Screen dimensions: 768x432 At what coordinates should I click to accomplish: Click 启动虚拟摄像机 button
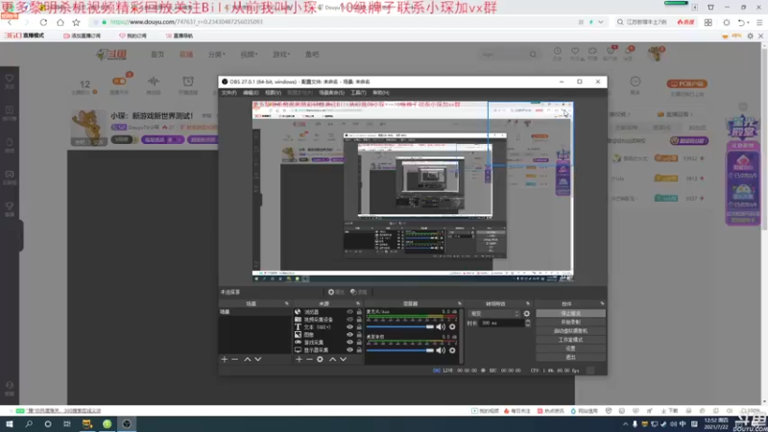point(570,331)
